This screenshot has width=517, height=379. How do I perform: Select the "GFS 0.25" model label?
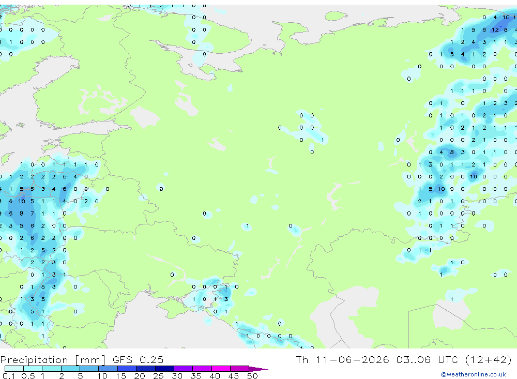click(138, 359)
